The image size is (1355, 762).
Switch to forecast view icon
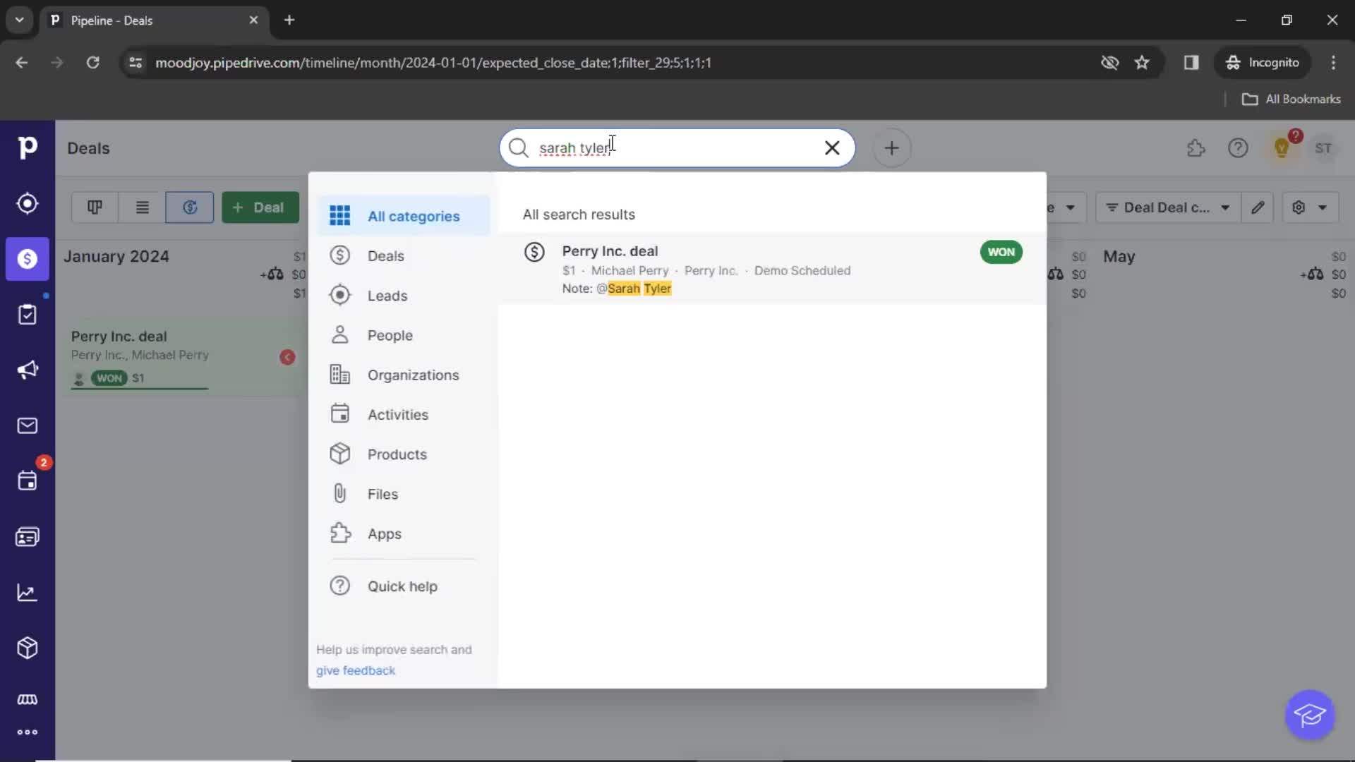(x=190, y=207)
